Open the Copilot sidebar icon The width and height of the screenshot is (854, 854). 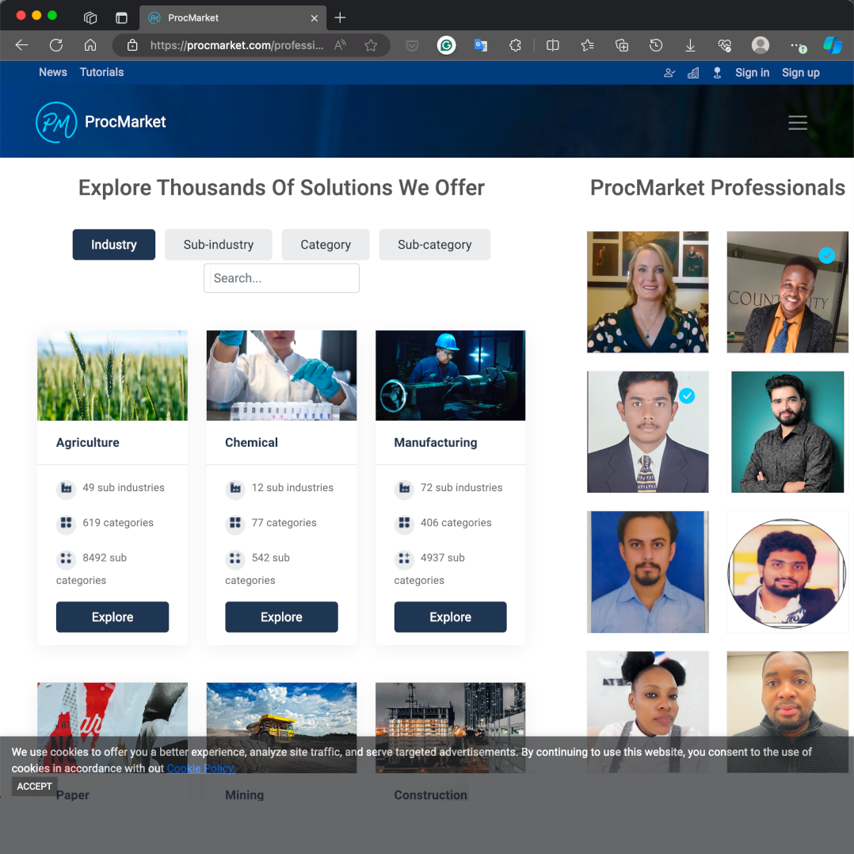(x=833, y=45)
